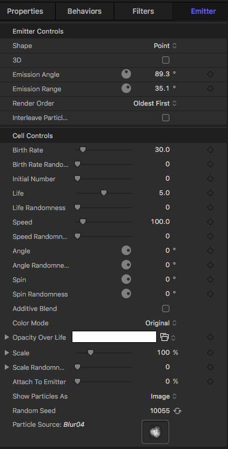This screenshot has height=449, width=228.
Task: Click the Speed Randomness keyframe diamond
Action: point(210,237)
